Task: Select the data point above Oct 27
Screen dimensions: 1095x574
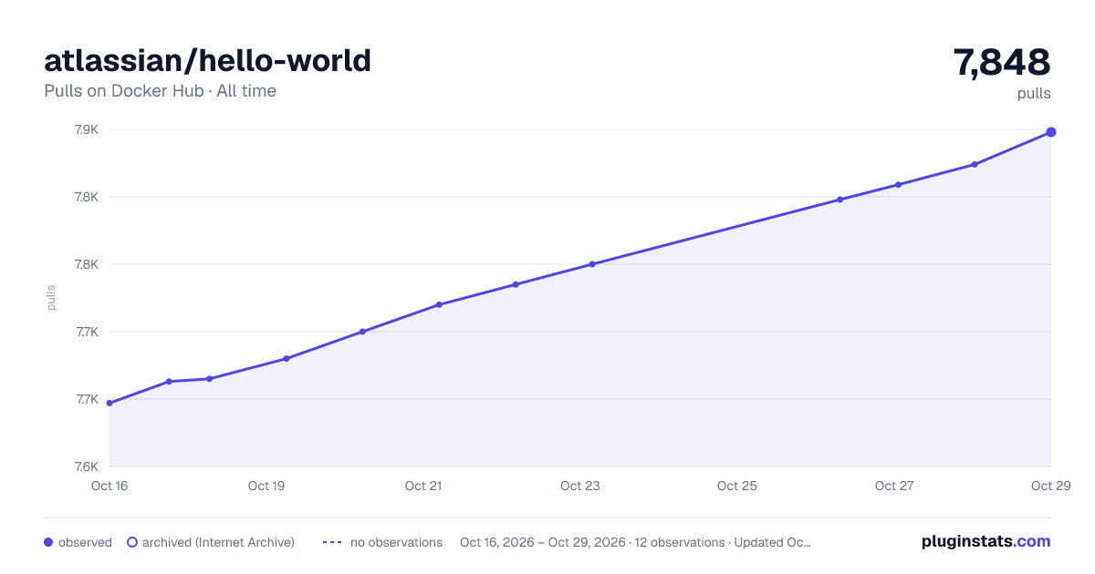Action: pyautogui.click(x=898, y=185)
